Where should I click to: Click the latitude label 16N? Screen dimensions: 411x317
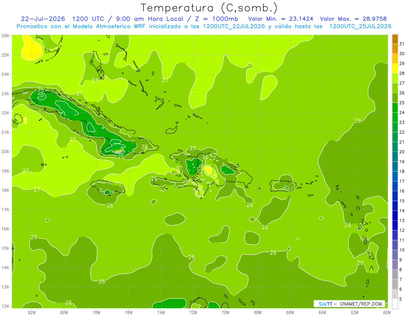(x=5, y=229)
